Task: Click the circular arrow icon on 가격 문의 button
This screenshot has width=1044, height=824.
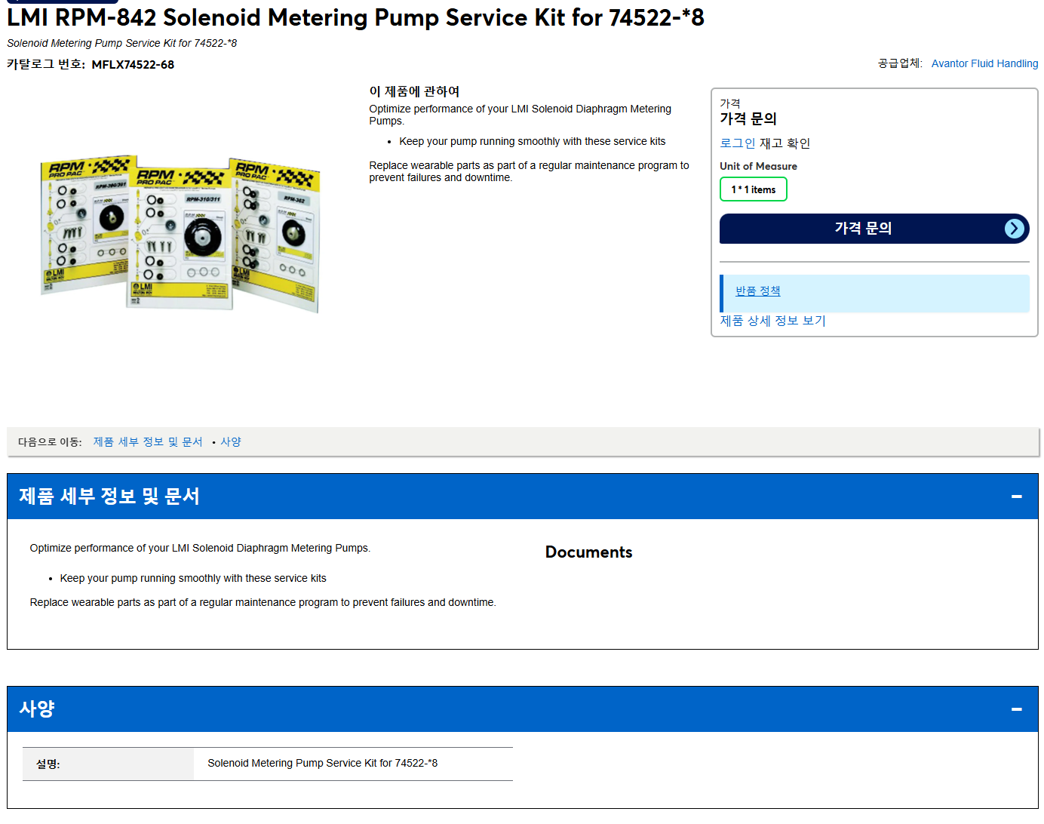Action: (1015, 229)
